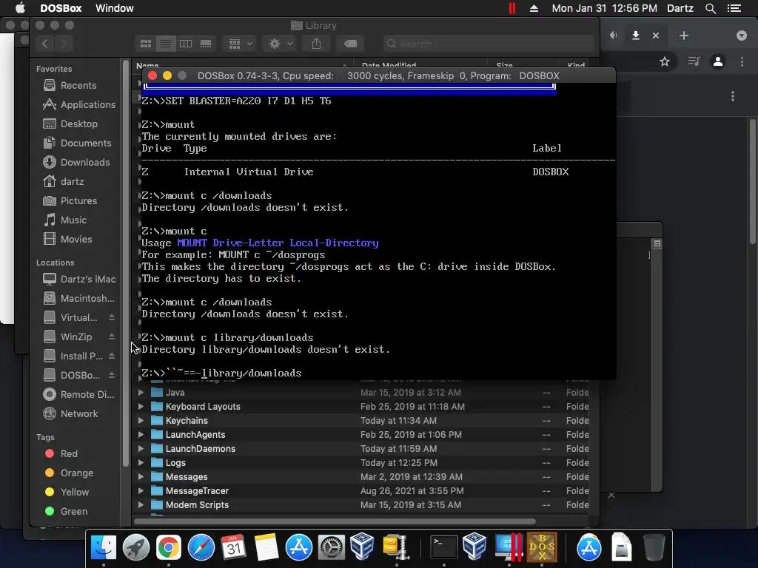
Task: Open a new Chrome tab with plus
Action: [683, 35]
